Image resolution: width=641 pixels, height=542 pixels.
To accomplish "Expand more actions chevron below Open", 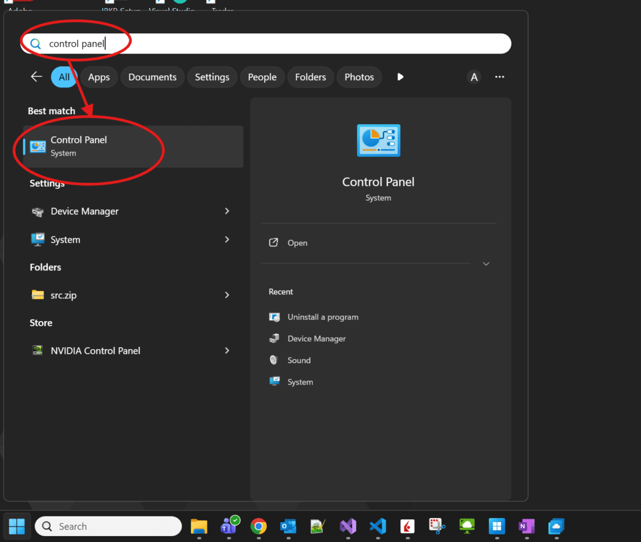I will tap(486, 263).
